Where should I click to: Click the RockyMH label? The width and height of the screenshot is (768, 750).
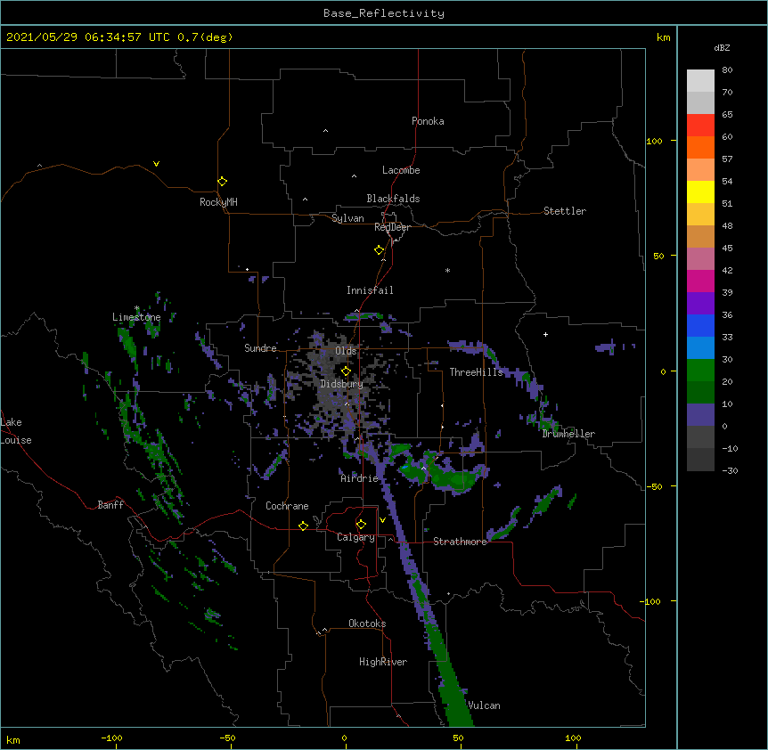(218, 202)
